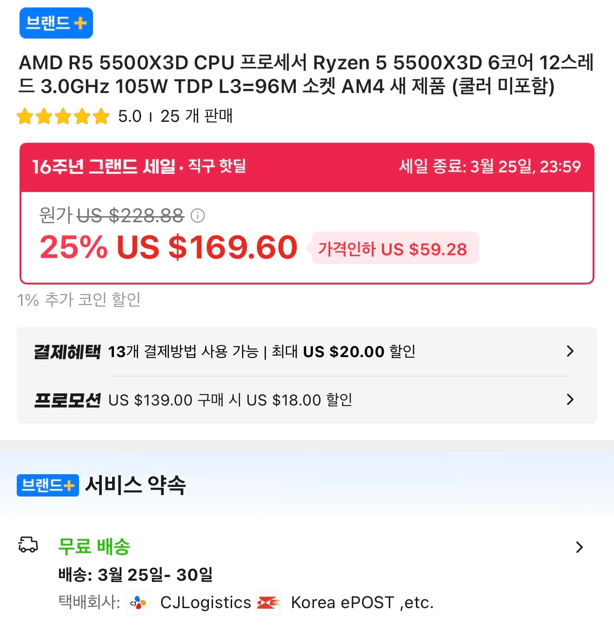This screenshot has width=614, height=636.
Task: Open free shipping details chevron
Action: coord(579,547)
